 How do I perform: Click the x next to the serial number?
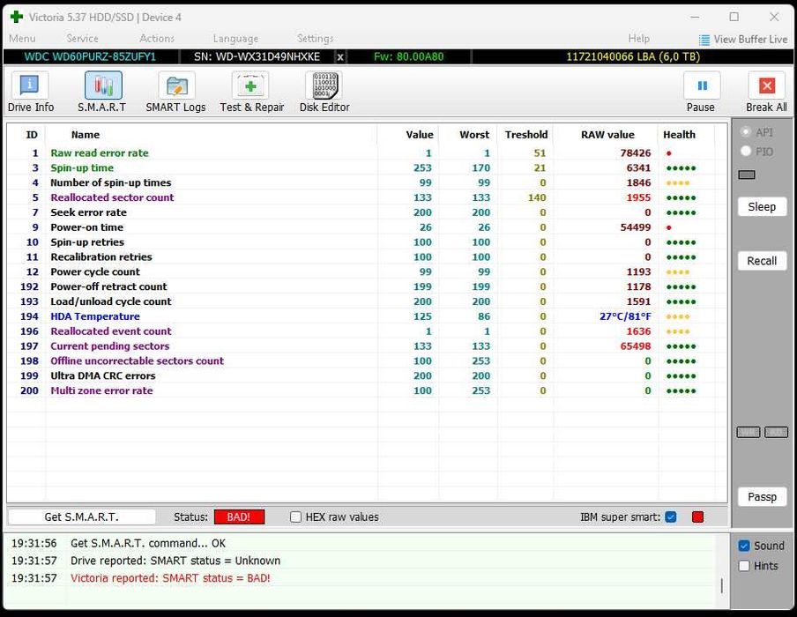coord(340,57)
